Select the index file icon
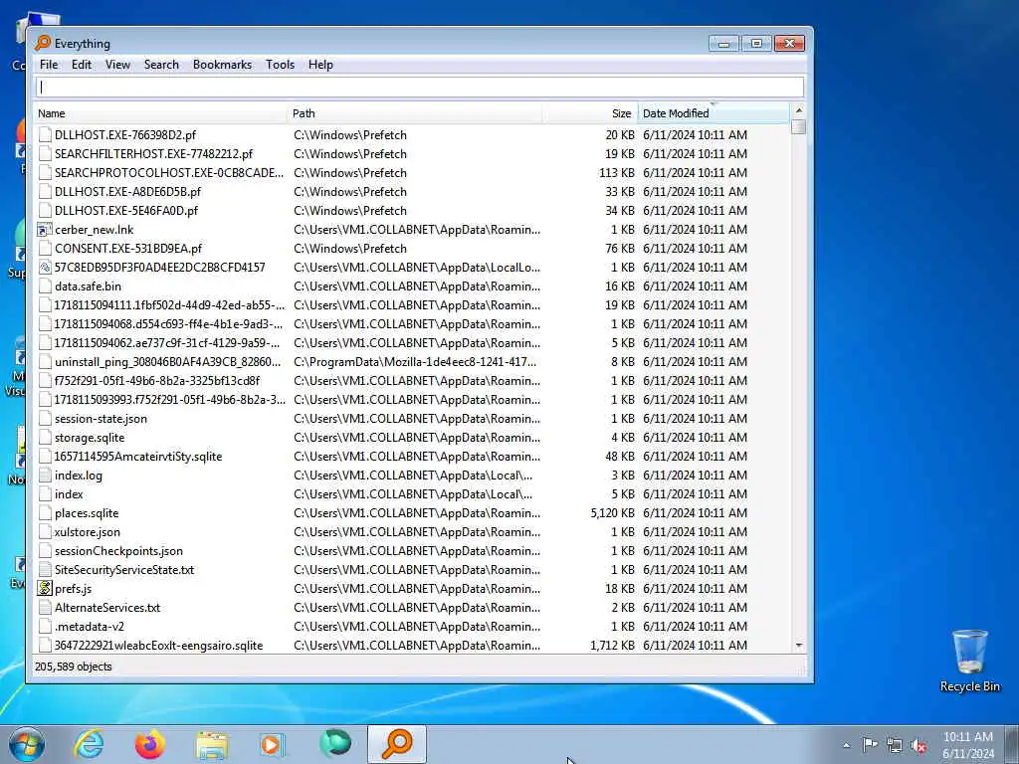This screenshot has height=764, width=1019. [44, 494]
